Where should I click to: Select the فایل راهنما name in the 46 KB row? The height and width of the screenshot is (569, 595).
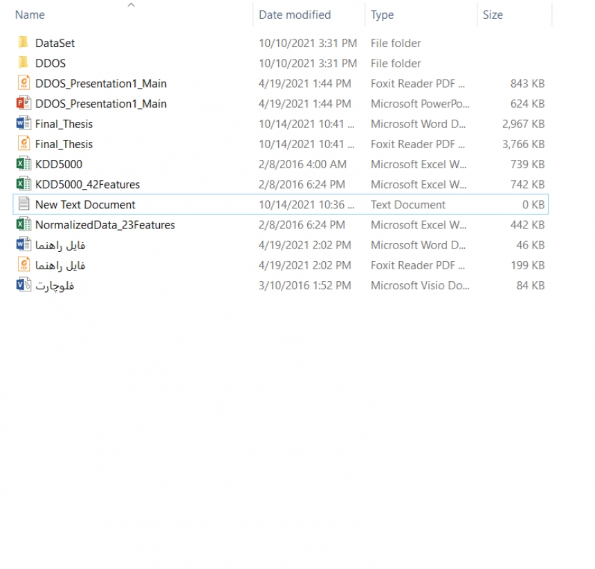[x=60, y=245]
